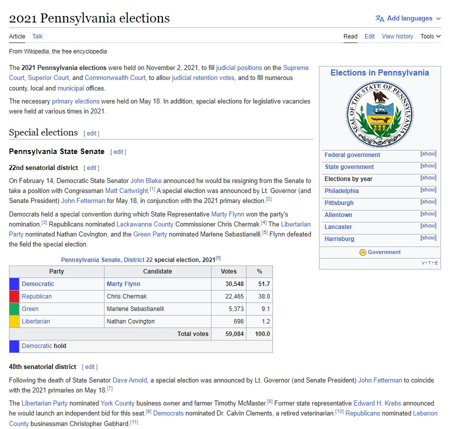This screenshot has height=429, width=453.
Task: Show the State government section
Action: point(428,166)
